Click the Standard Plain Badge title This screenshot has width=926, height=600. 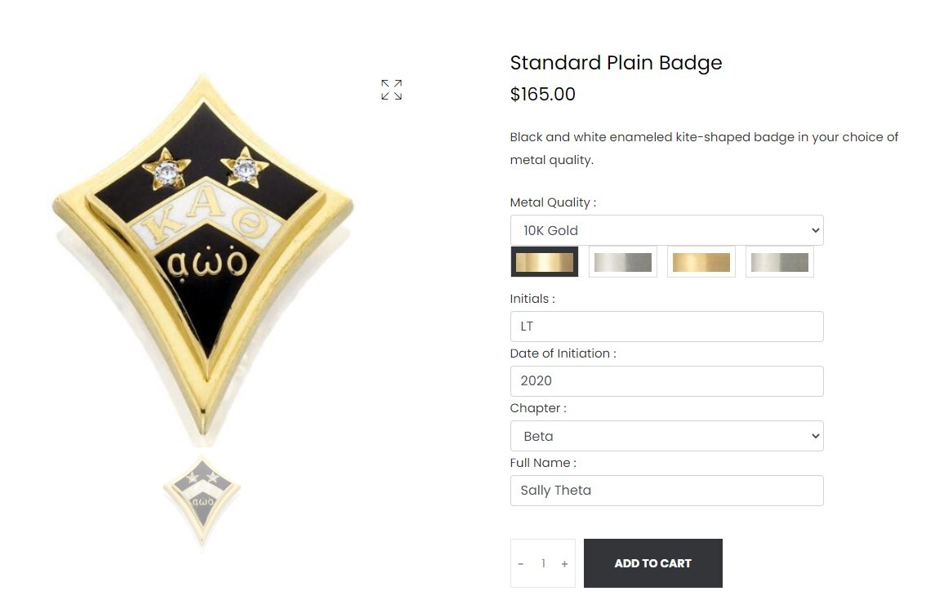(x=616, y=63)
